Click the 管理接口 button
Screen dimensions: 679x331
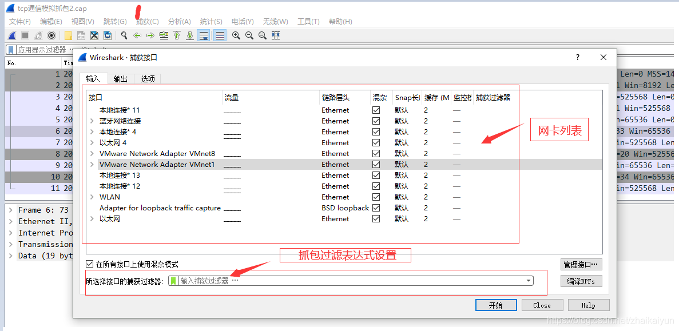pyautogui.click(x=581, y=264)
